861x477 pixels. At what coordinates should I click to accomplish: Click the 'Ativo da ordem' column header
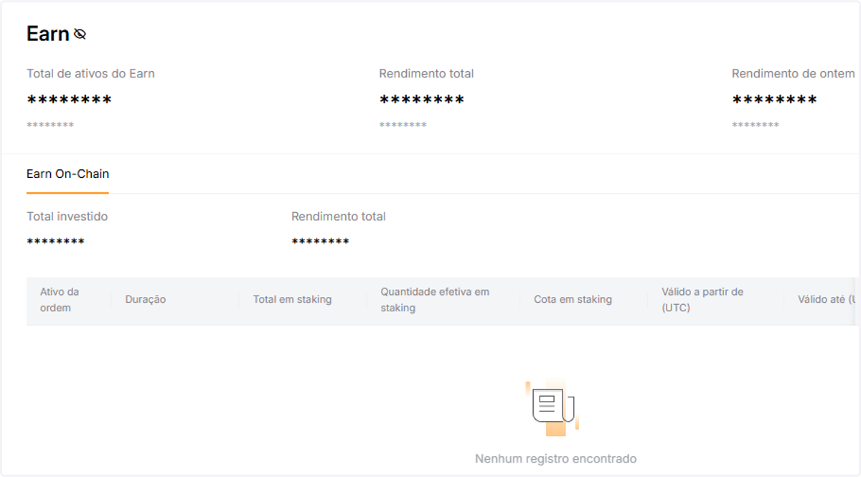60,300
